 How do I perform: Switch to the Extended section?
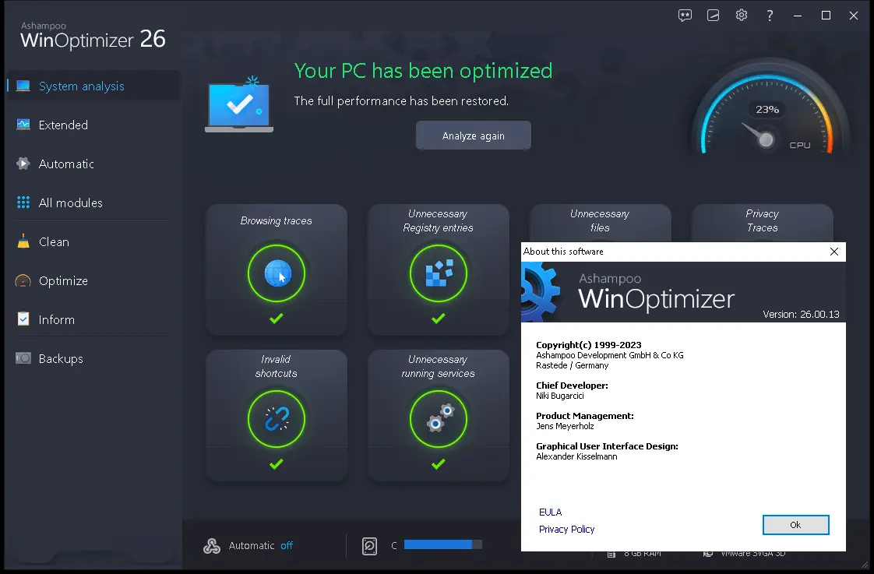63,125
